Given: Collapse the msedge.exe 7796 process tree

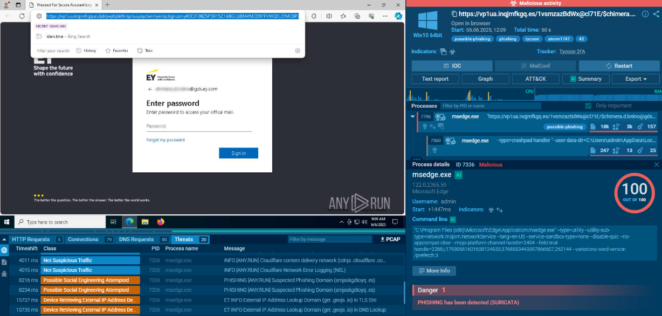Looking at the screenshot, I should click(413, 116).
